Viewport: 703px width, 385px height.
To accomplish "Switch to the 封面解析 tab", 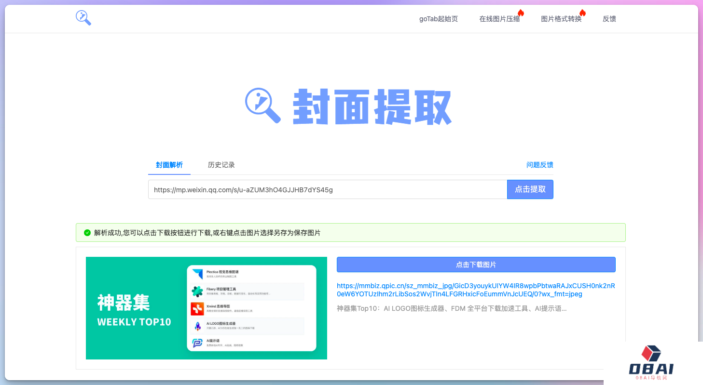I will point(169,165).
